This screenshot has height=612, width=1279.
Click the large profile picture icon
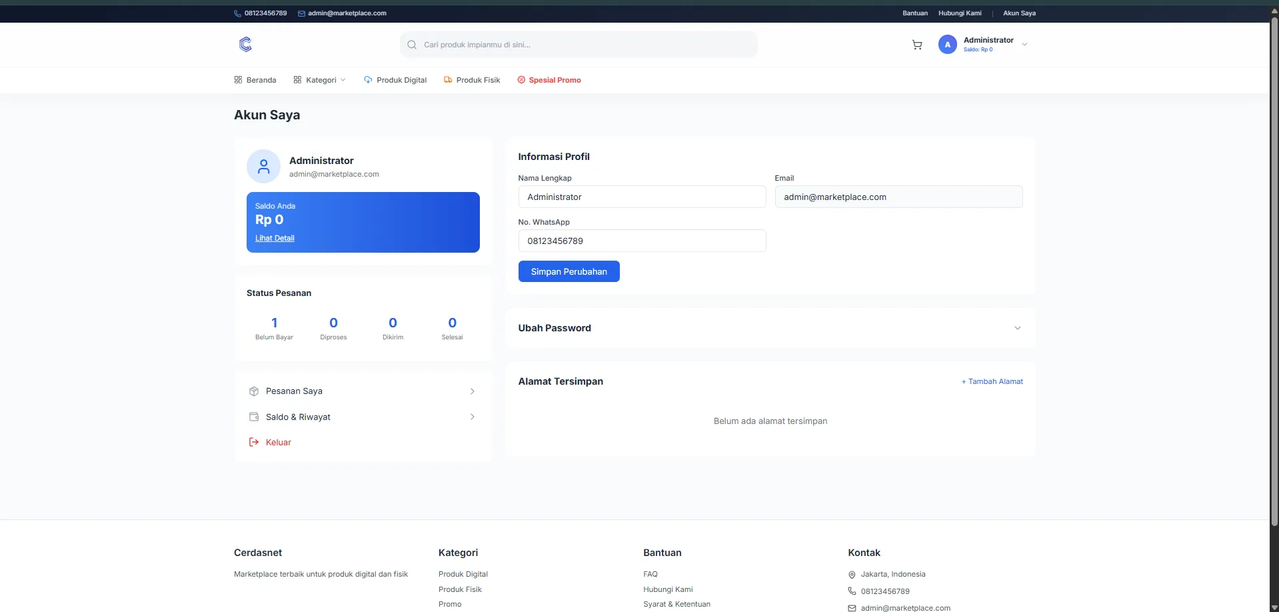263,166
